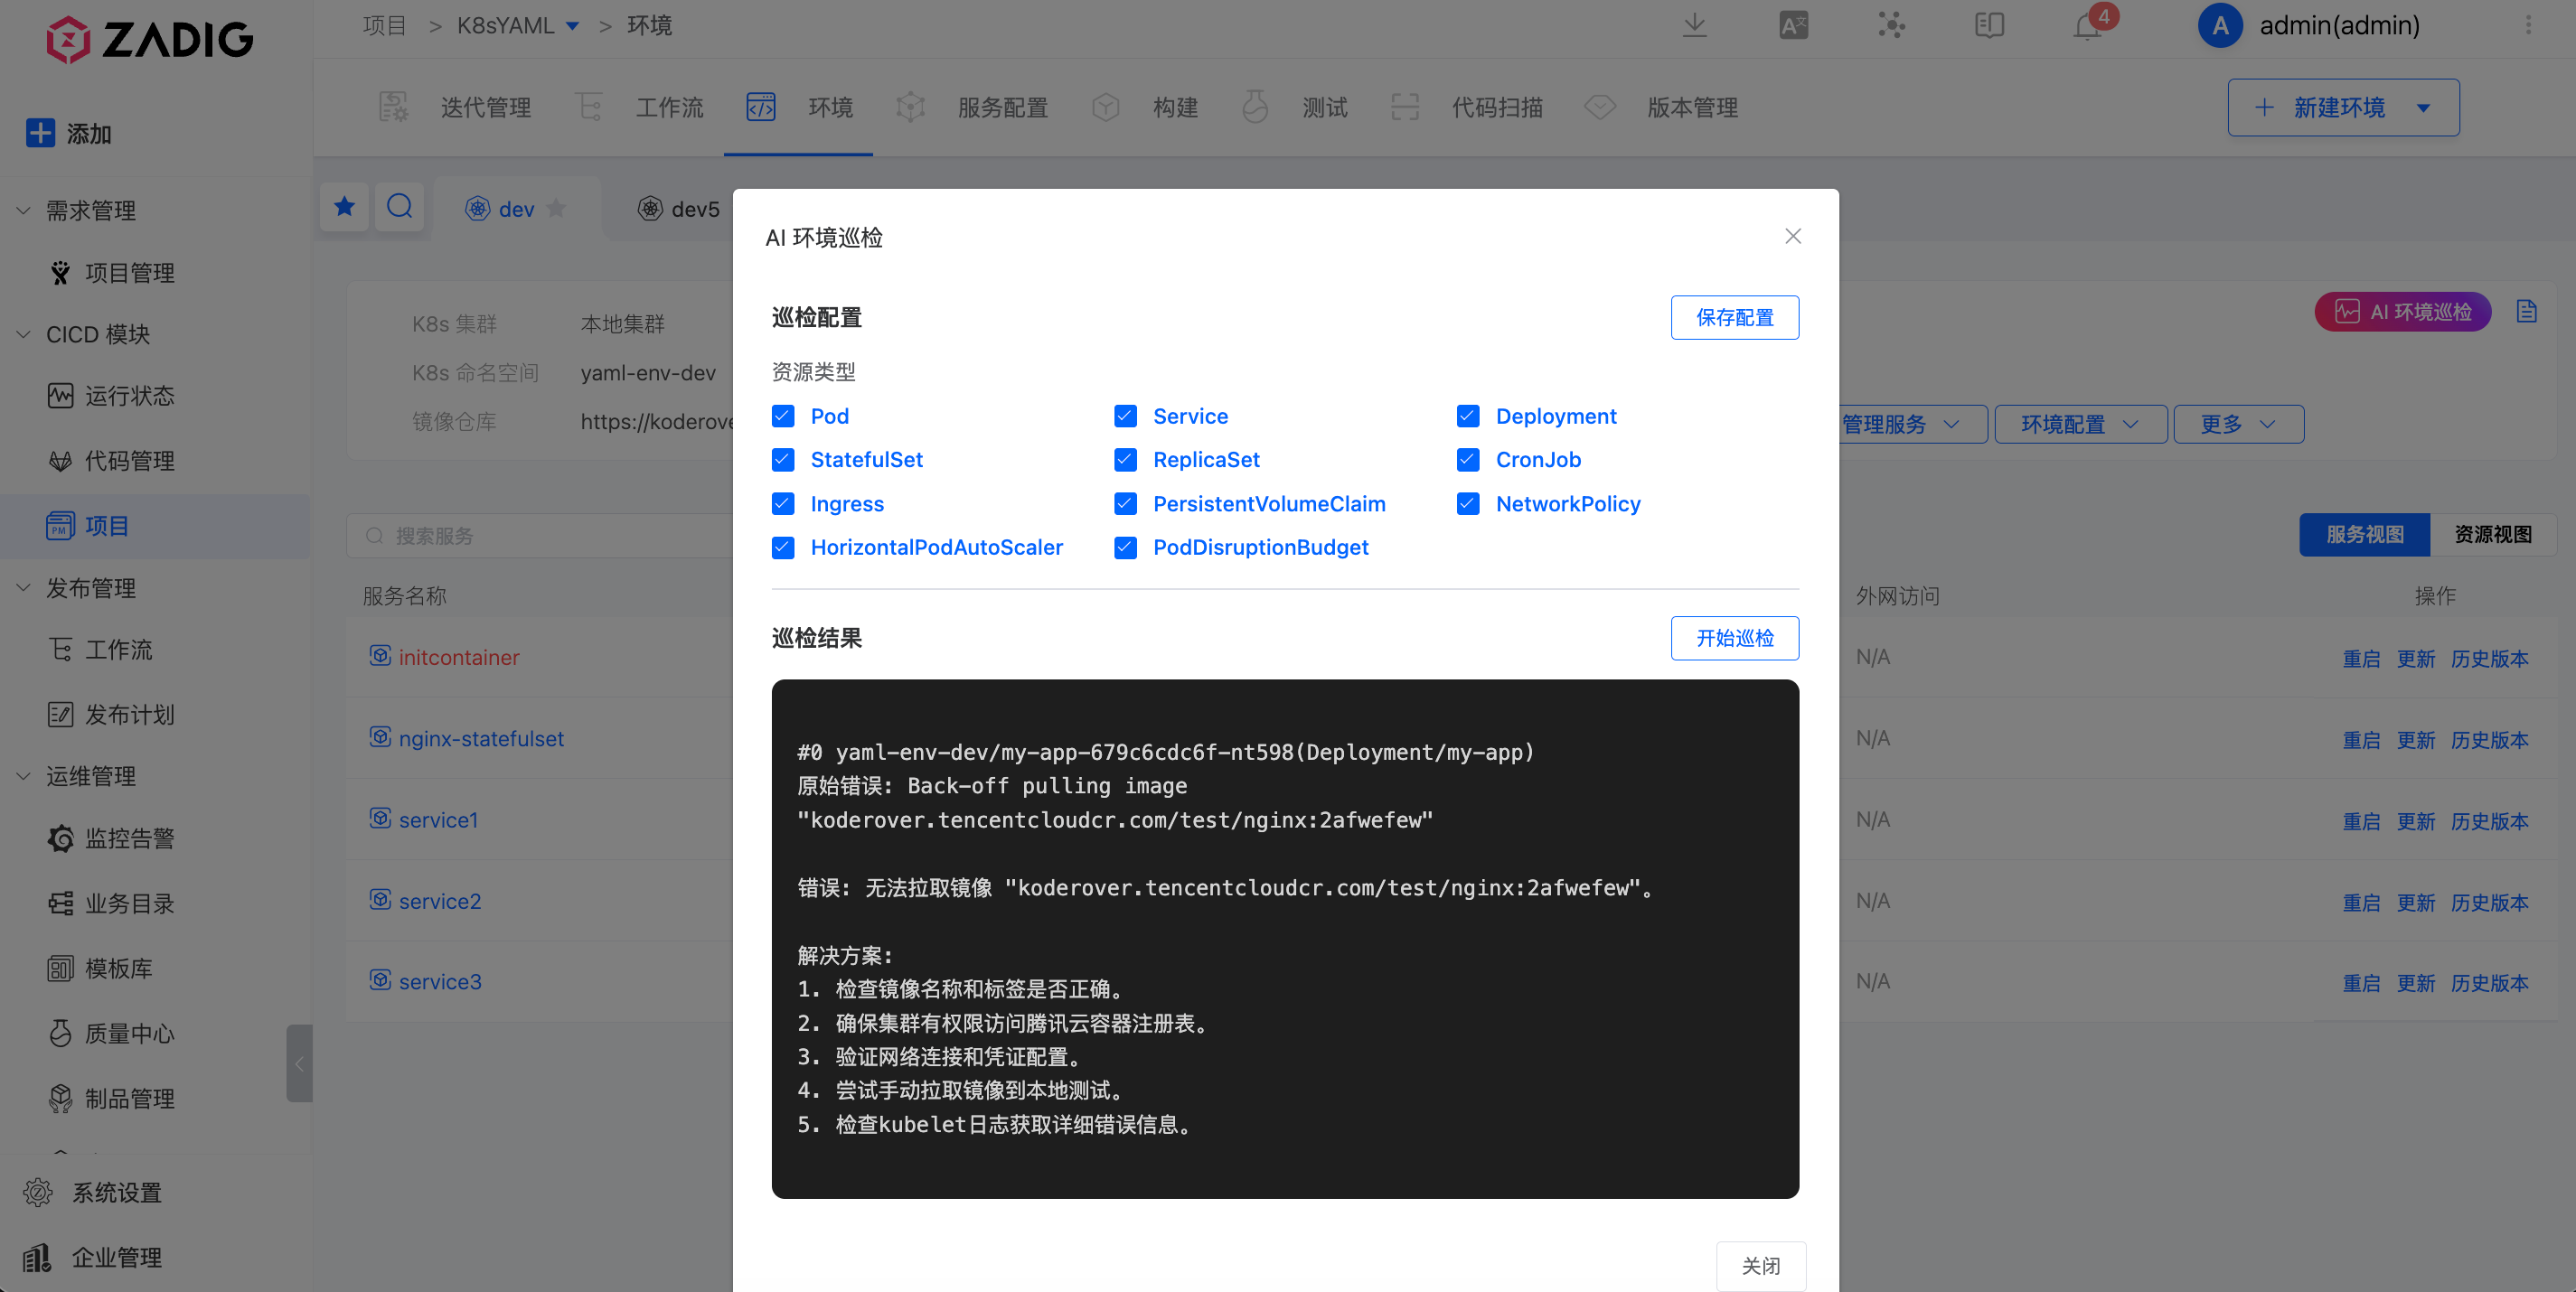Screen dimensions: 2576x1292
Task: Click the 关闭 button in dialog
Action: [x=1760, y=1265]
